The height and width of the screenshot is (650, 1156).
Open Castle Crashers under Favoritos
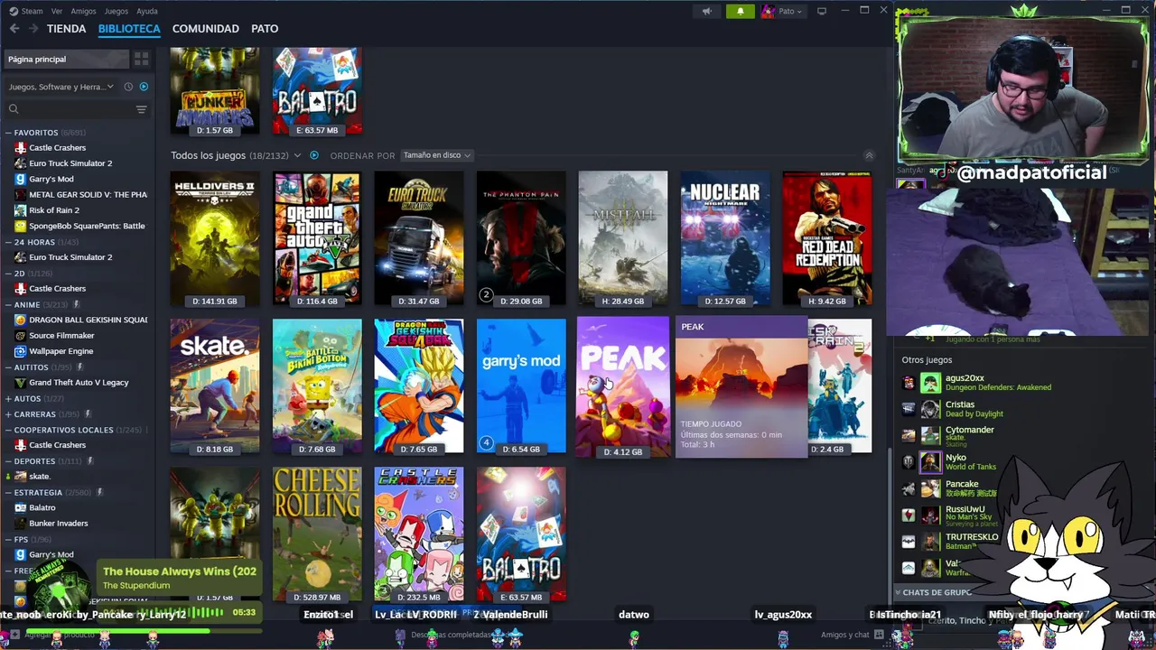57,147
